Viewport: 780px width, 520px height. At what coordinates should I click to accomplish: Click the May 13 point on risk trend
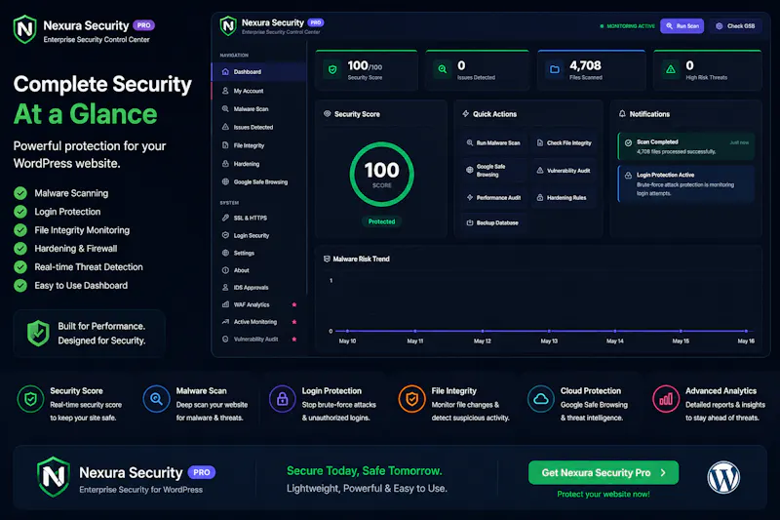(549, 331)
